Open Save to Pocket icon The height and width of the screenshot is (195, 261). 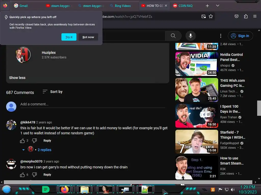click(x=236, y=16)
